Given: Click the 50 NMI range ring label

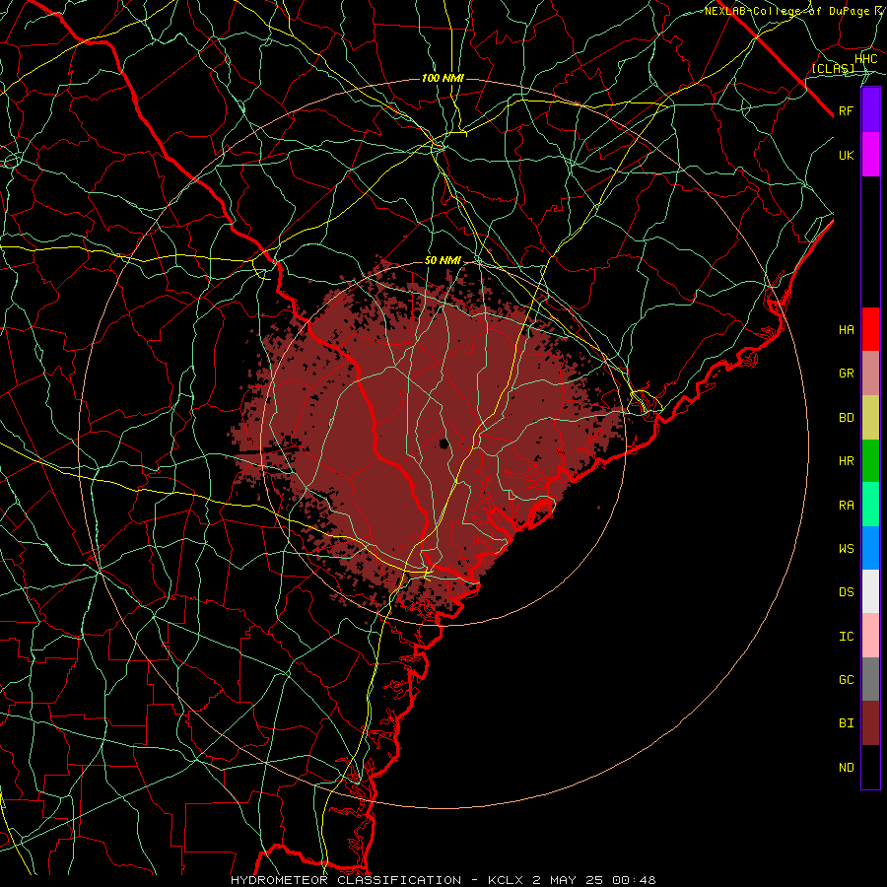Looking at the screenshot, I should [443, 261].
